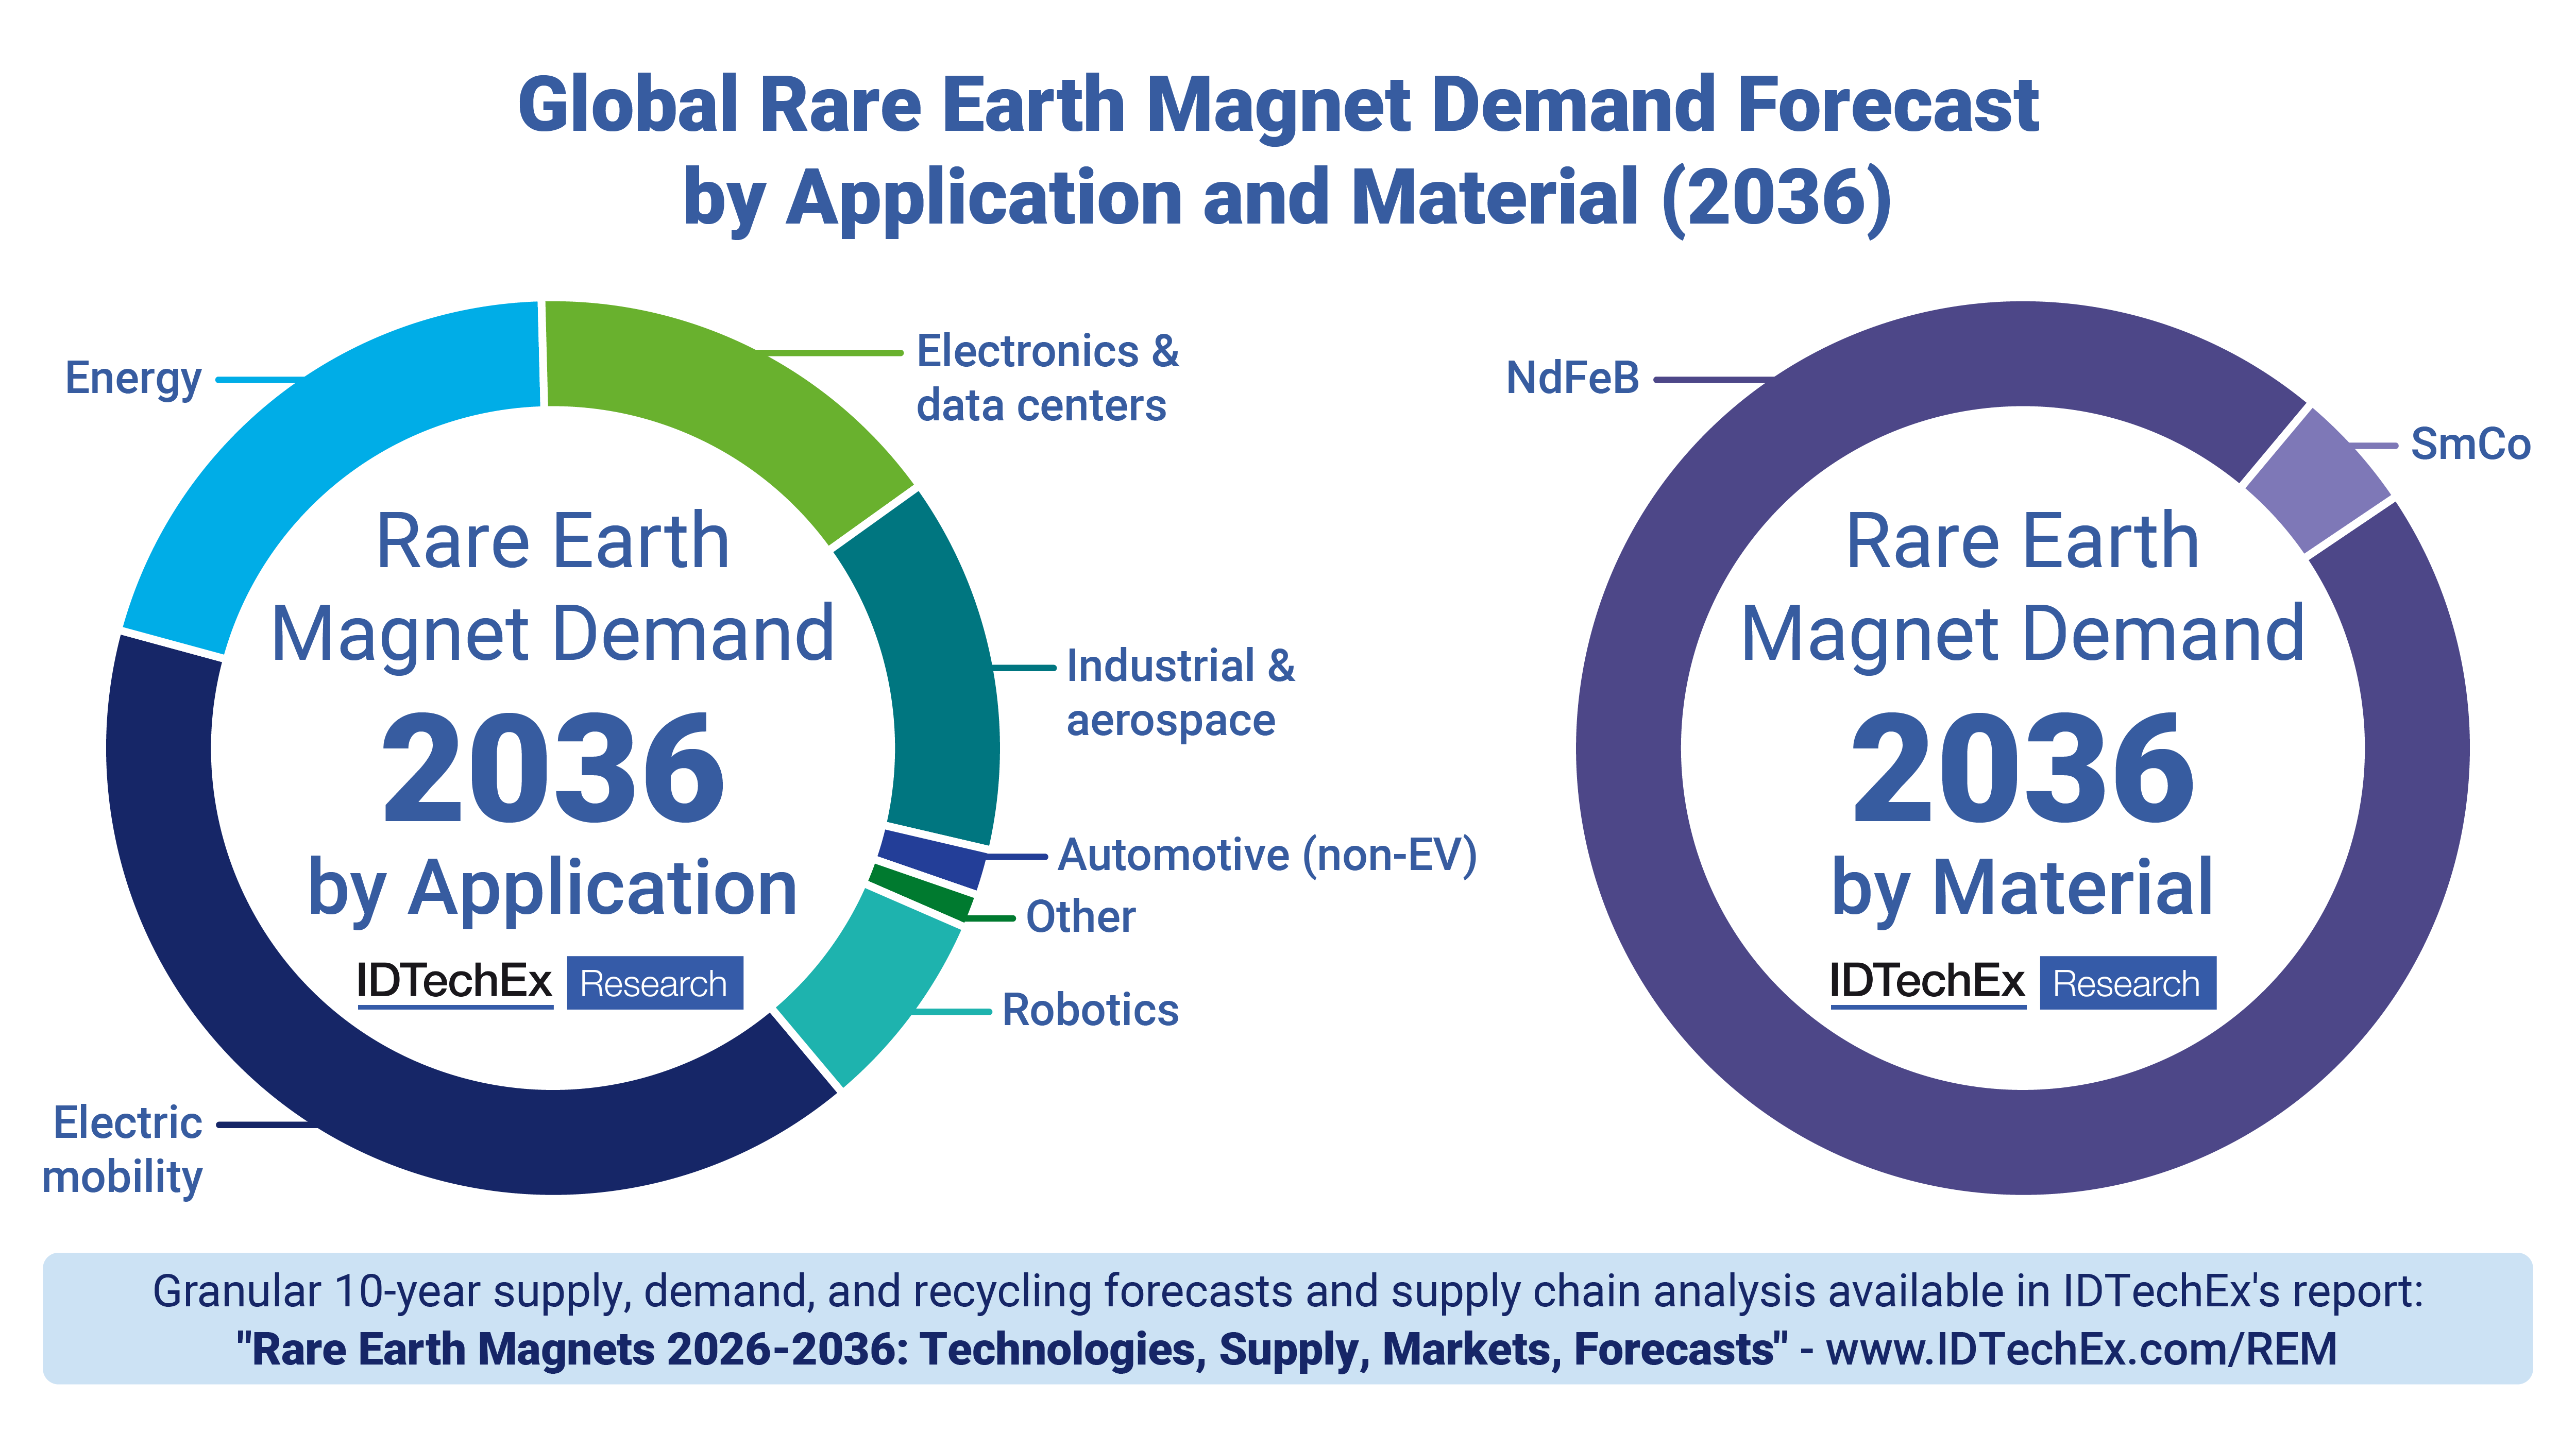2576x1449 pixels.
Task: Click the Research badge in the left chart
Action: [654, 984]
